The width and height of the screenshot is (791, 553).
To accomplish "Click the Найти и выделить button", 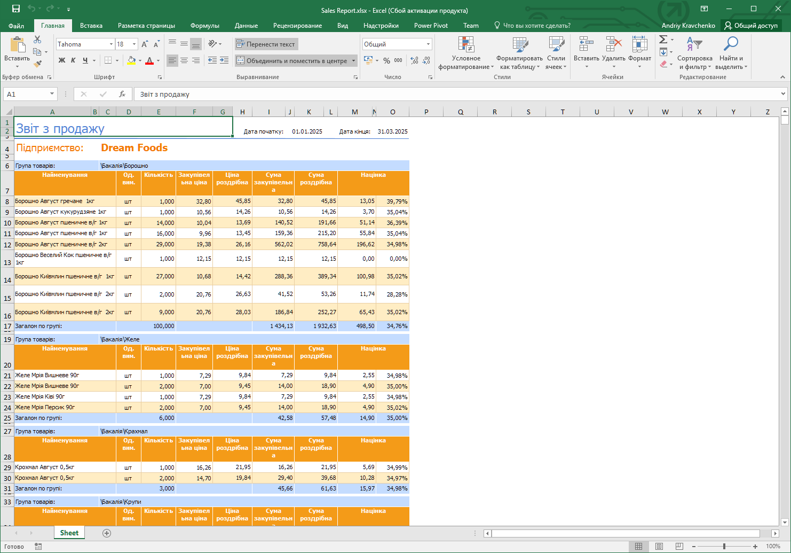I will tap(731, 53).
